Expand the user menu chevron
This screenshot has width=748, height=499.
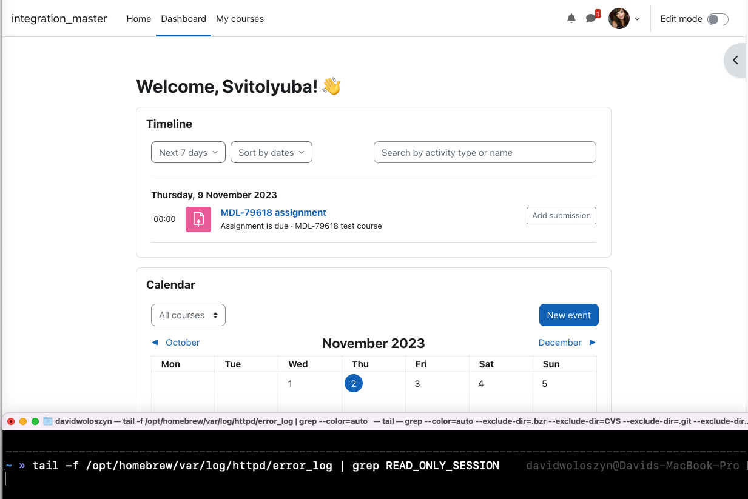(x=637, y=19)
